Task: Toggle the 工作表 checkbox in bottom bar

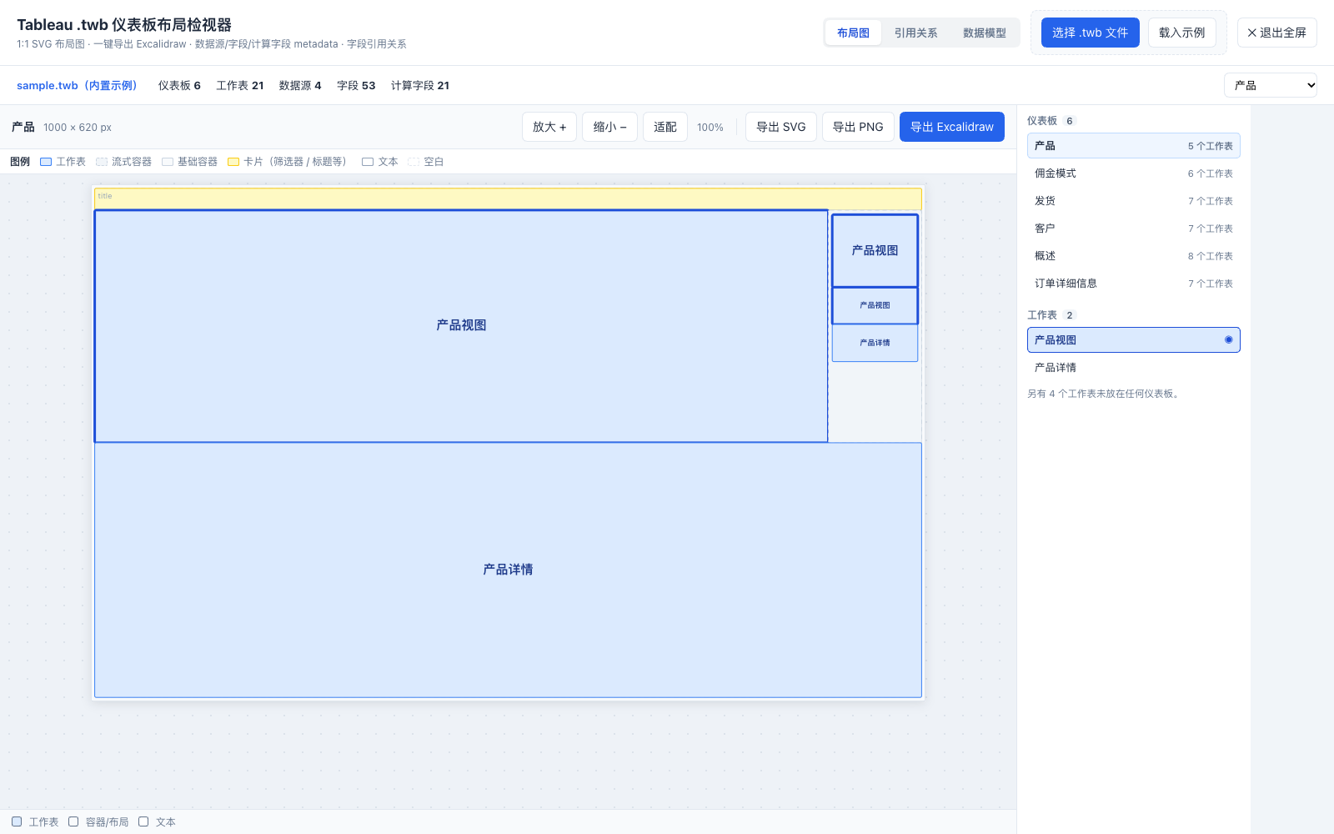Action: 17,821
